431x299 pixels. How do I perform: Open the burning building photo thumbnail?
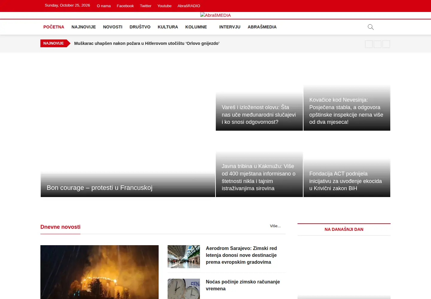coord(99,272)
